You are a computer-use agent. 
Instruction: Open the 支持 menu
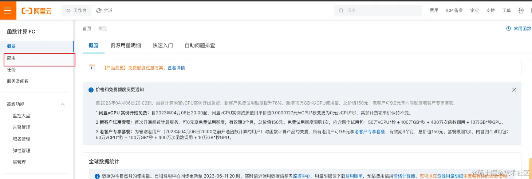490,11
